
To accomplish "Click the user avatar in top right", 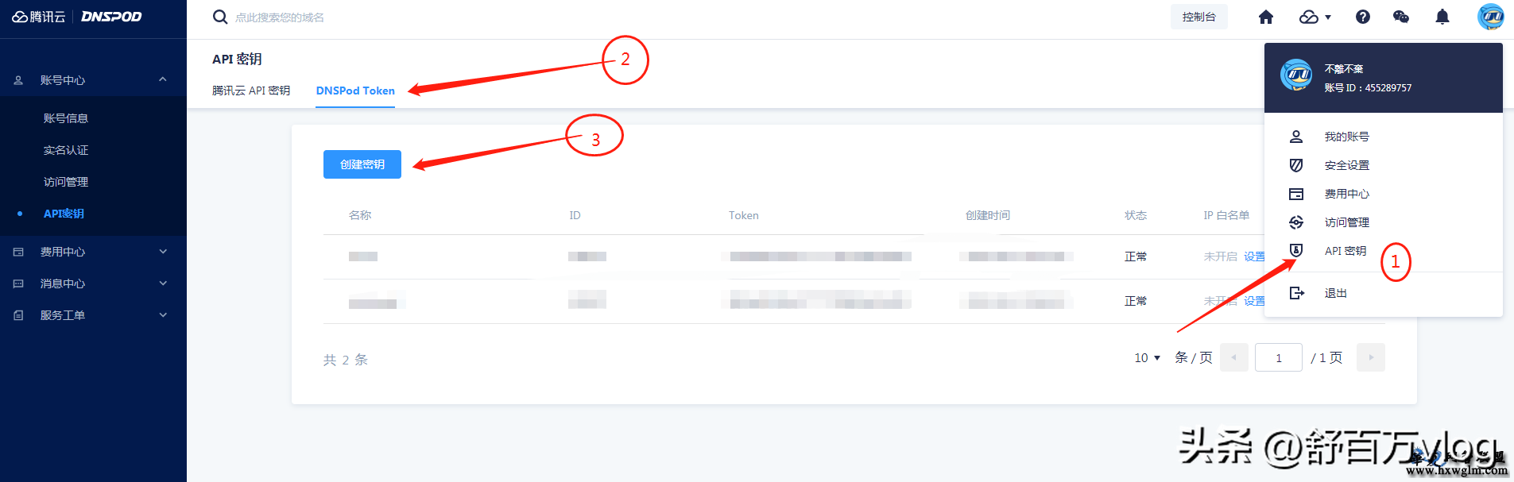I will [x=1490, y=17].
